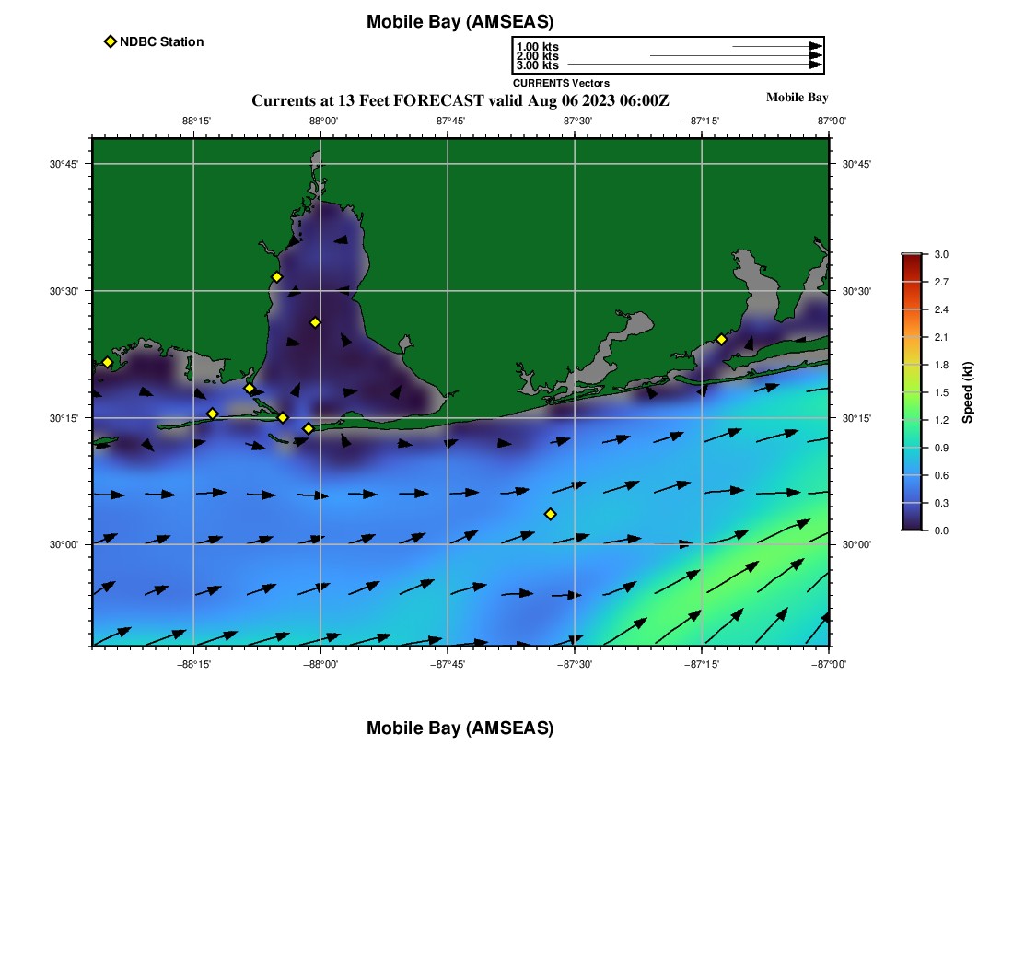The image size is (1013, 967).
Task: Click the bottom 'Mobile Bay (AMSEAS)' heading
Action: click(460, 728)
